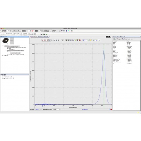Click the green play acquisition button
This screenshot has width=141, height=141.
click(47, 34)
